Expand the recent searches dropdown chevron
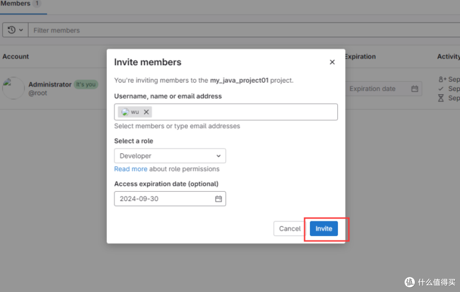 pyautogui.click(x=21, y=30)
